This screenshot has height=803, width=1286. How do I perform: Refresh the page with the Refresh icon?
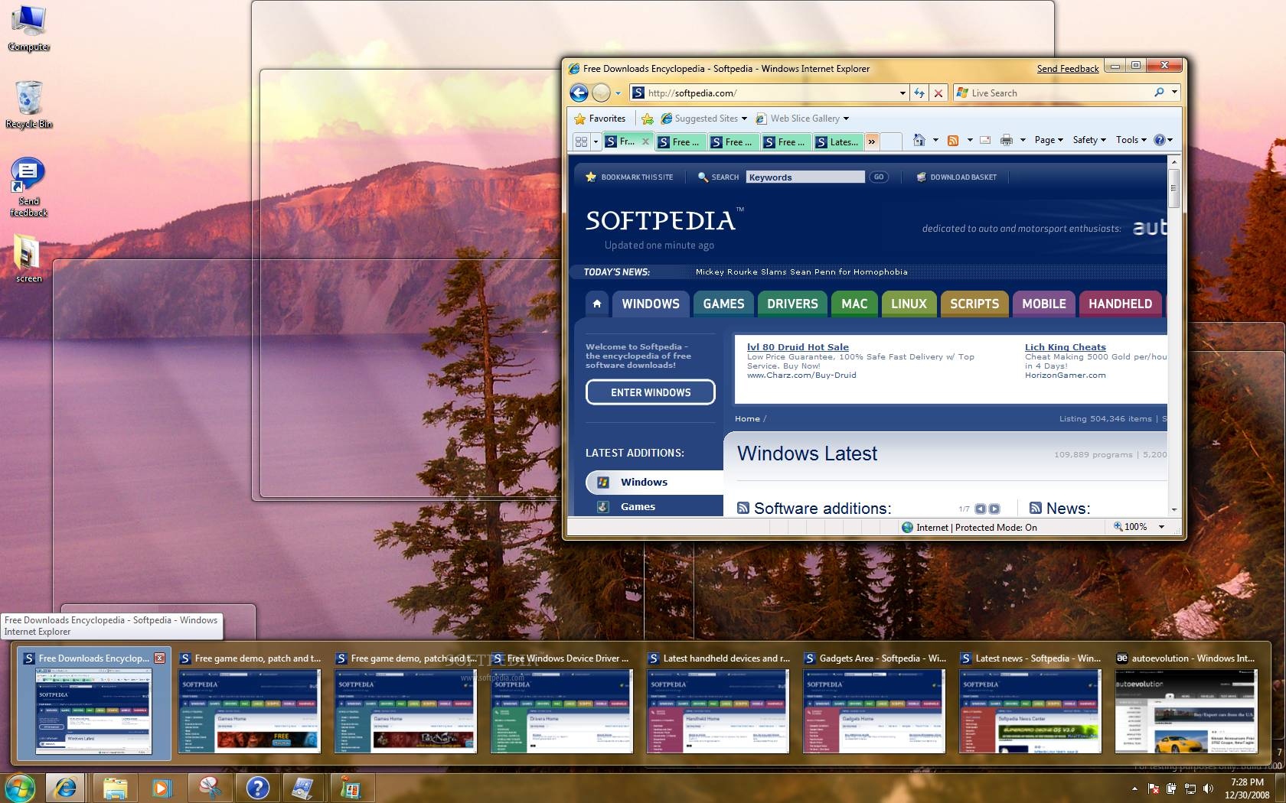tap(919, 93)
